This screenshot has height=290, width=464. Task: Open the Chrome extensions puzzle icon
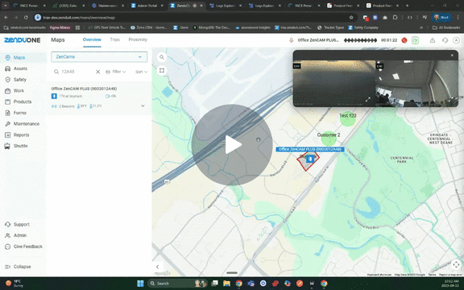click(x=395, y=18)
